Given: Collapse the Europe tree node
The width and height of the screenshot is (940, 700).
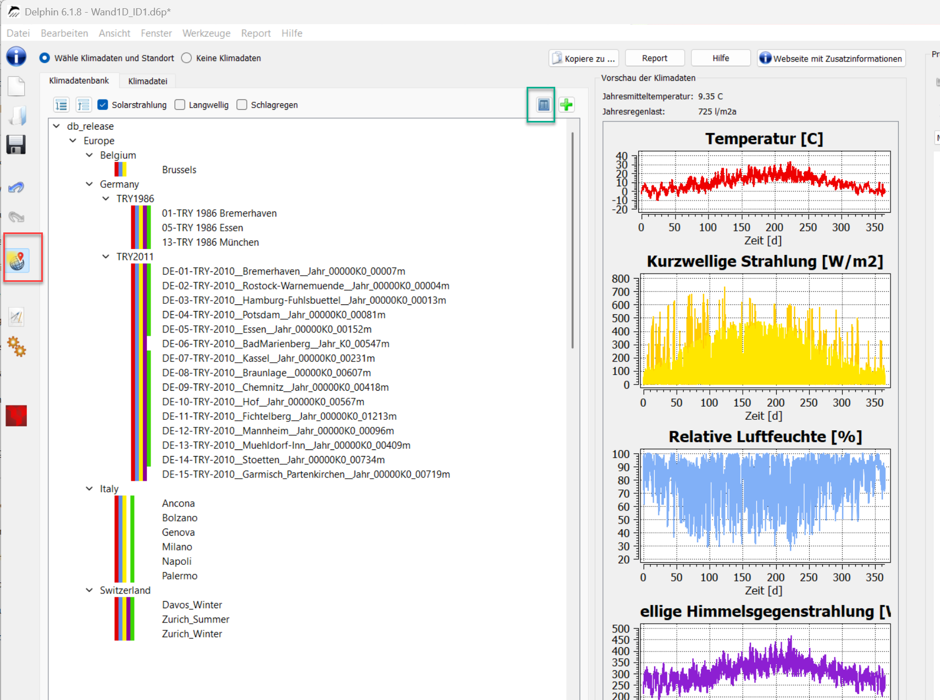Looking at the screenshot, I should (73, 141).
